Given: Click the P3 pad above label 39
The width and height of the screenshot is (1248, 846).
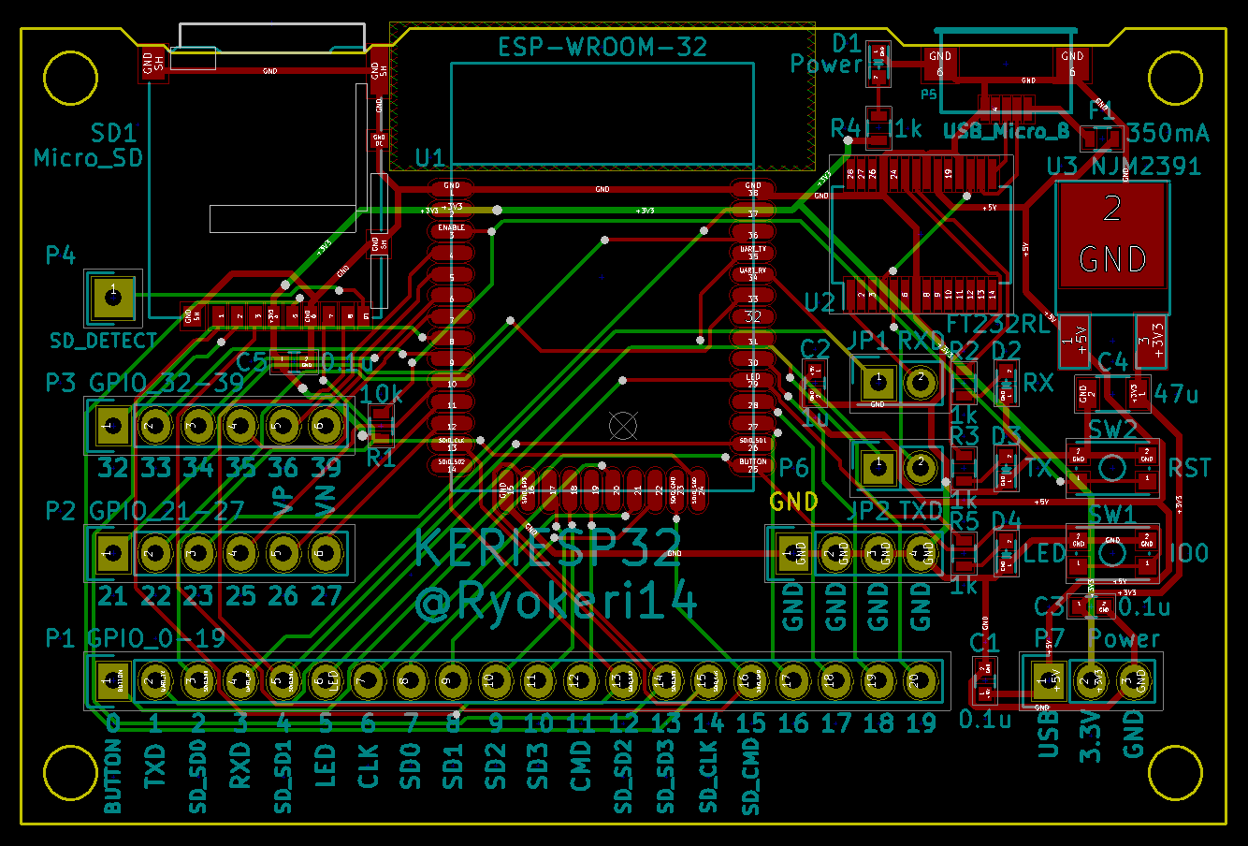Looking at the screenshot, I should pyautogui.click(x=326, y=427).
